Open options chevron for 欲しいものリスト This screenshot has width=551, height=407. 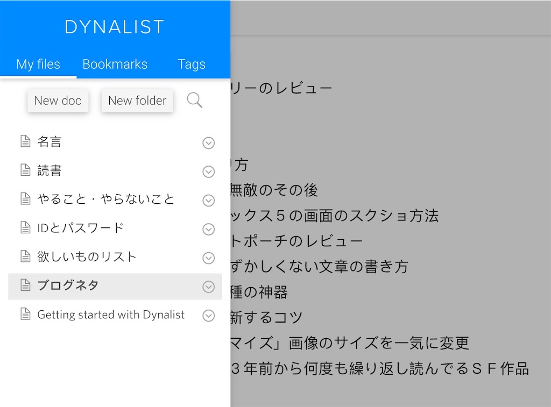tap(208, 258)
